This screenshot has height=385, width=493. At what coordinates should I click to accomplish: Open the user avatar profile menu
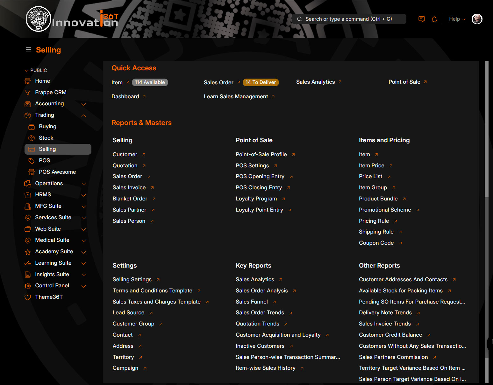[477, 19]
